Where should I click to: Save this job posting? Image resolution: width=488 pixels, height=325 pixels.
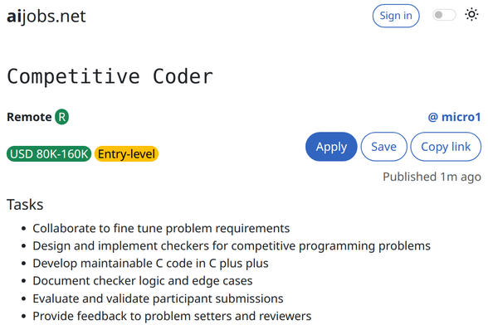tap(383, 147)
